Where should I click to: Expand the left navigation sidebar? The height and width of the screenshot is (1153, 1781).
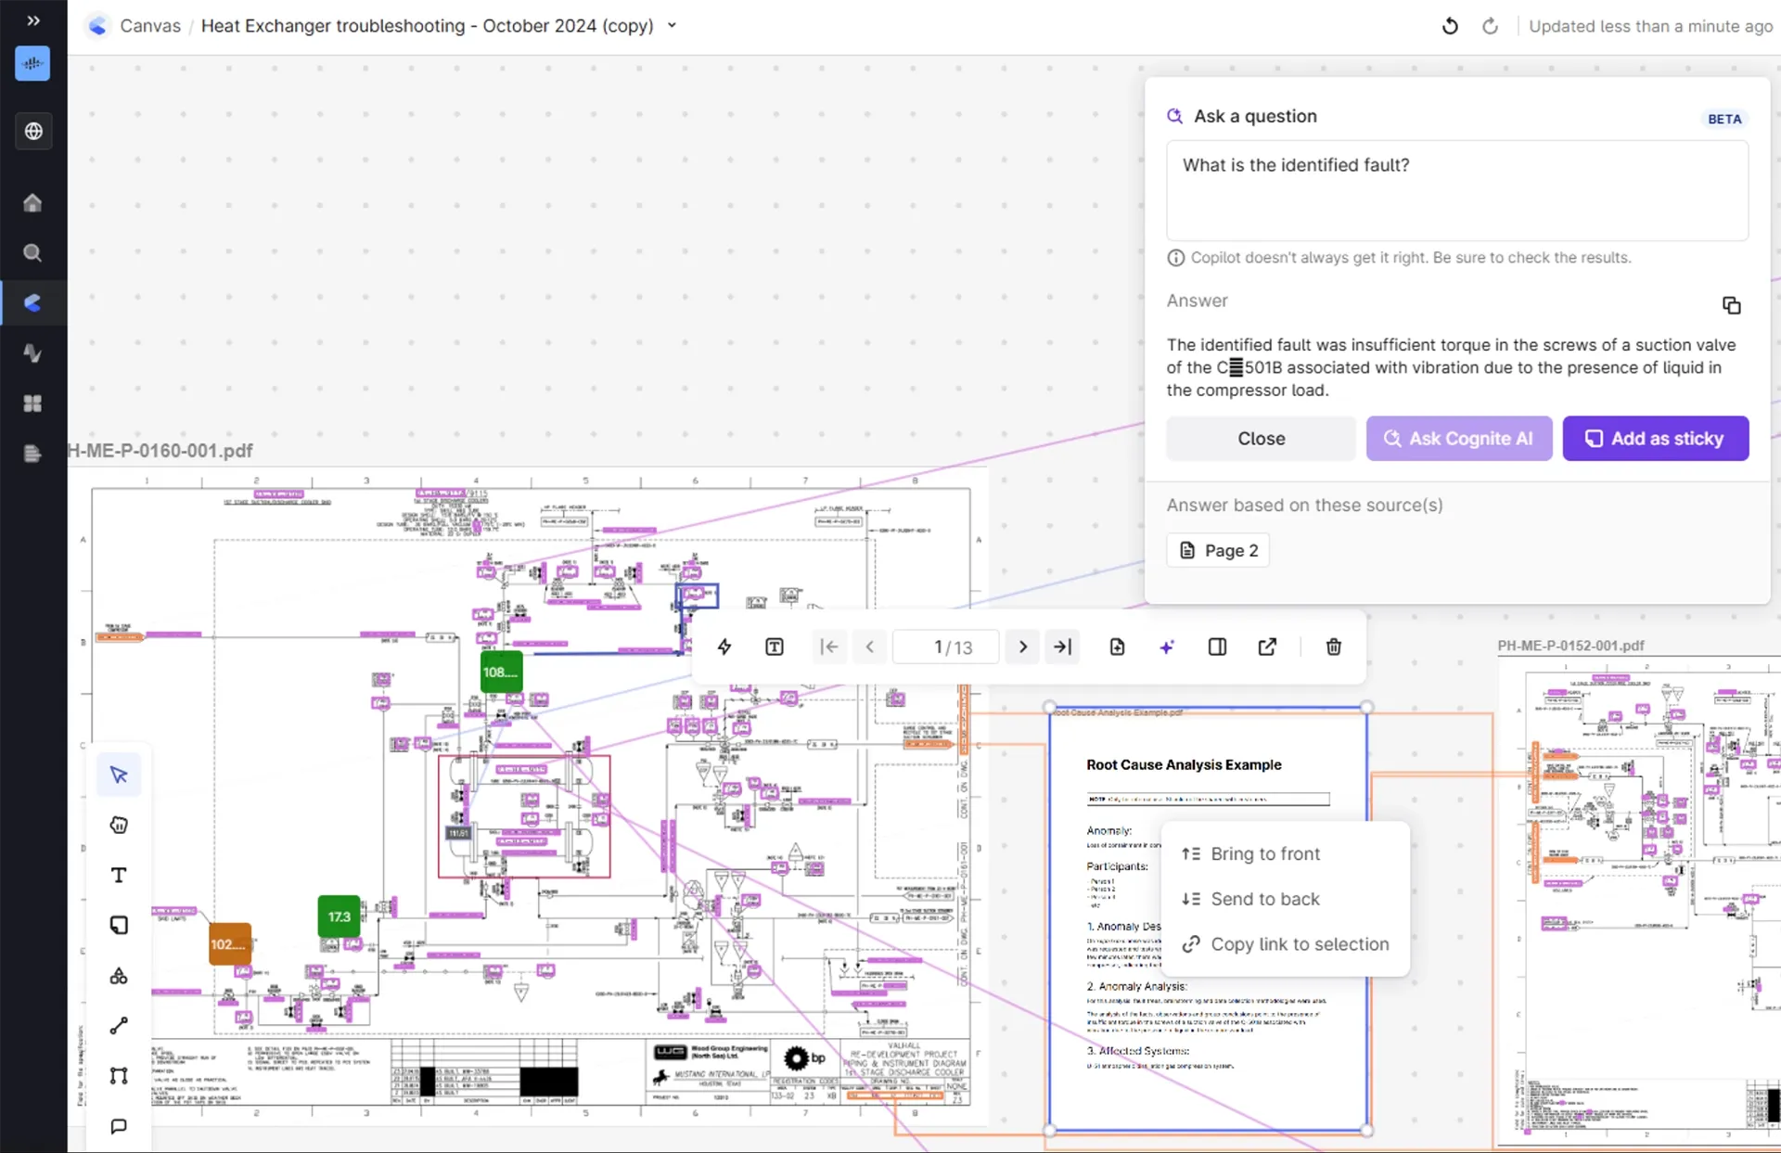(33, 20)
